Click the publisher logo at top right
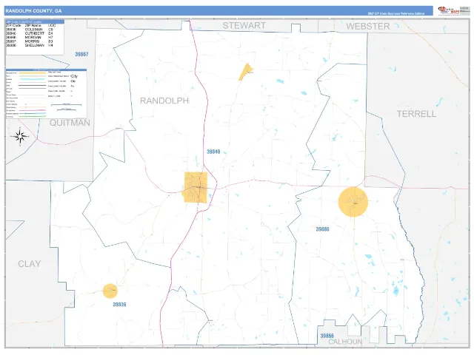This screenshot has height=355, width=474. [449, 10]
